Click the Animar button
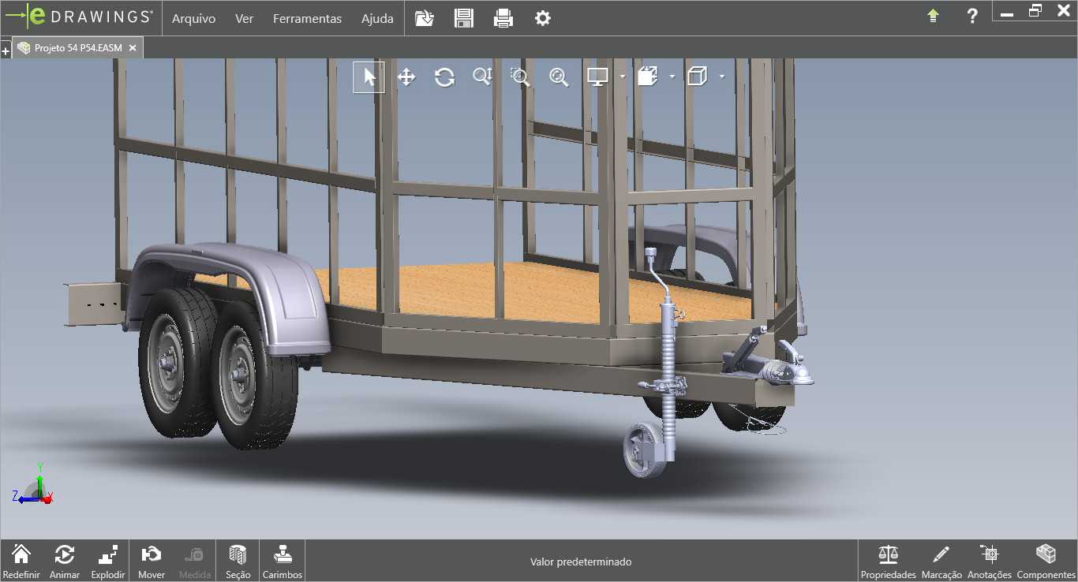This screenshot has width=1078, height=582. (65, 562)
